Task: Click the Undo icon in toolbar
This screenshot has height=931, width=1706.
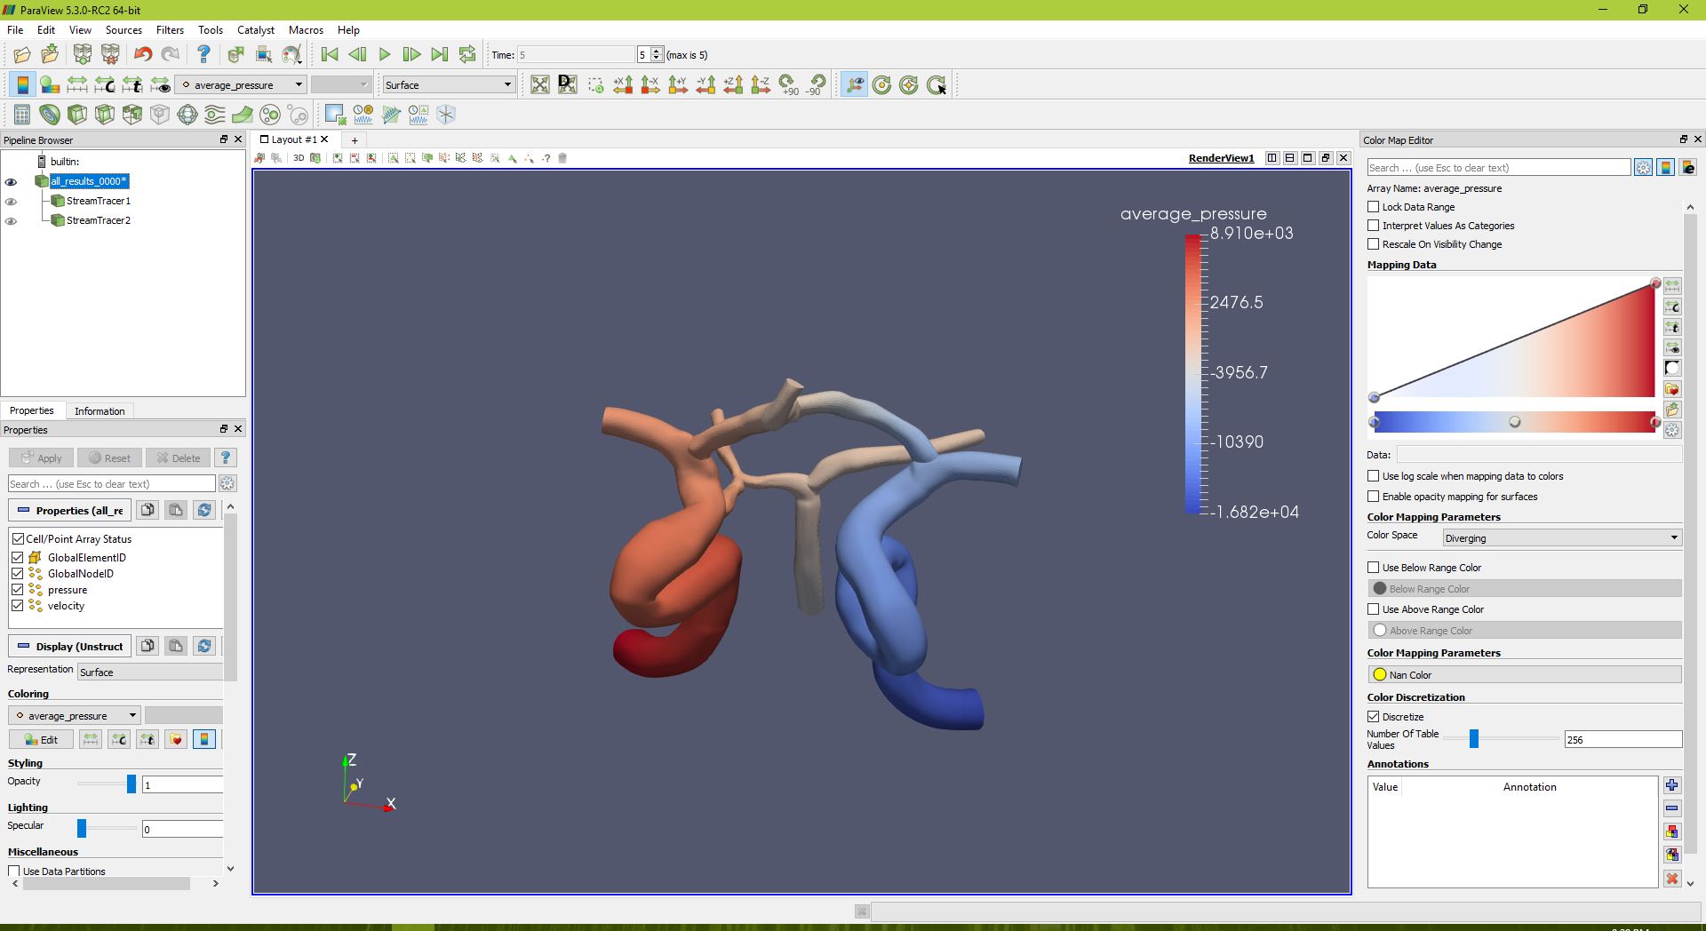Action: click(x=142, y=55)
